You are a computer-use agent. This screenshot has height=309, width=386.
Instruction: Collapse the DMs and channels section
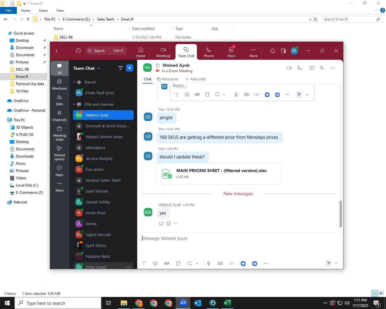[74, 104]
